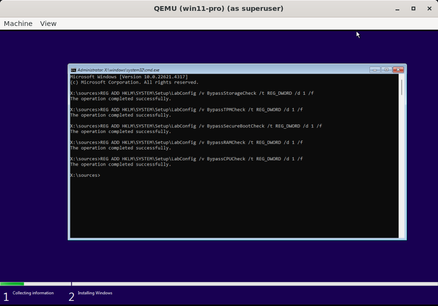Click the 'Collecting information' step label

point(33,293)
